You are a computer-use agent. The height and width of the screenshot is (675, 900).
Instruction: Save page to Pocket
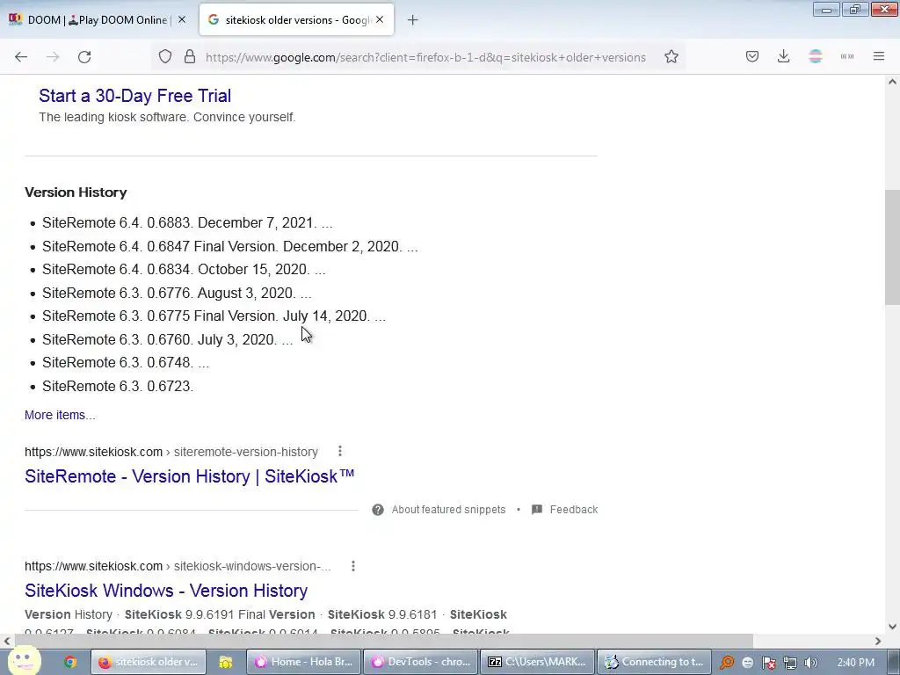tap(752, 57)
